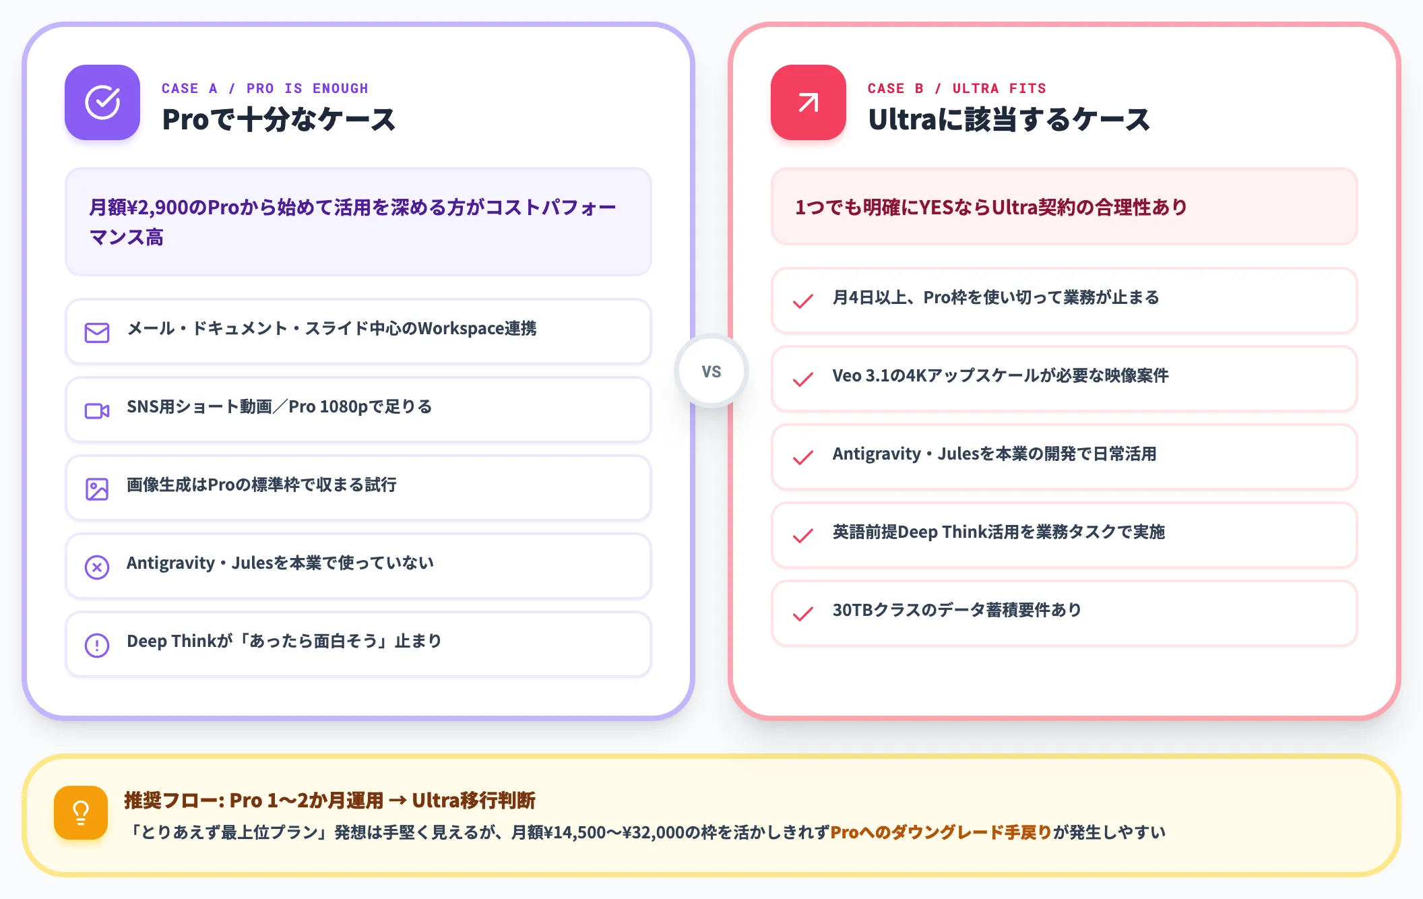Click the label CASE A / PRO IS ENOUGH
1423x899 pixels.
point(265,88)
